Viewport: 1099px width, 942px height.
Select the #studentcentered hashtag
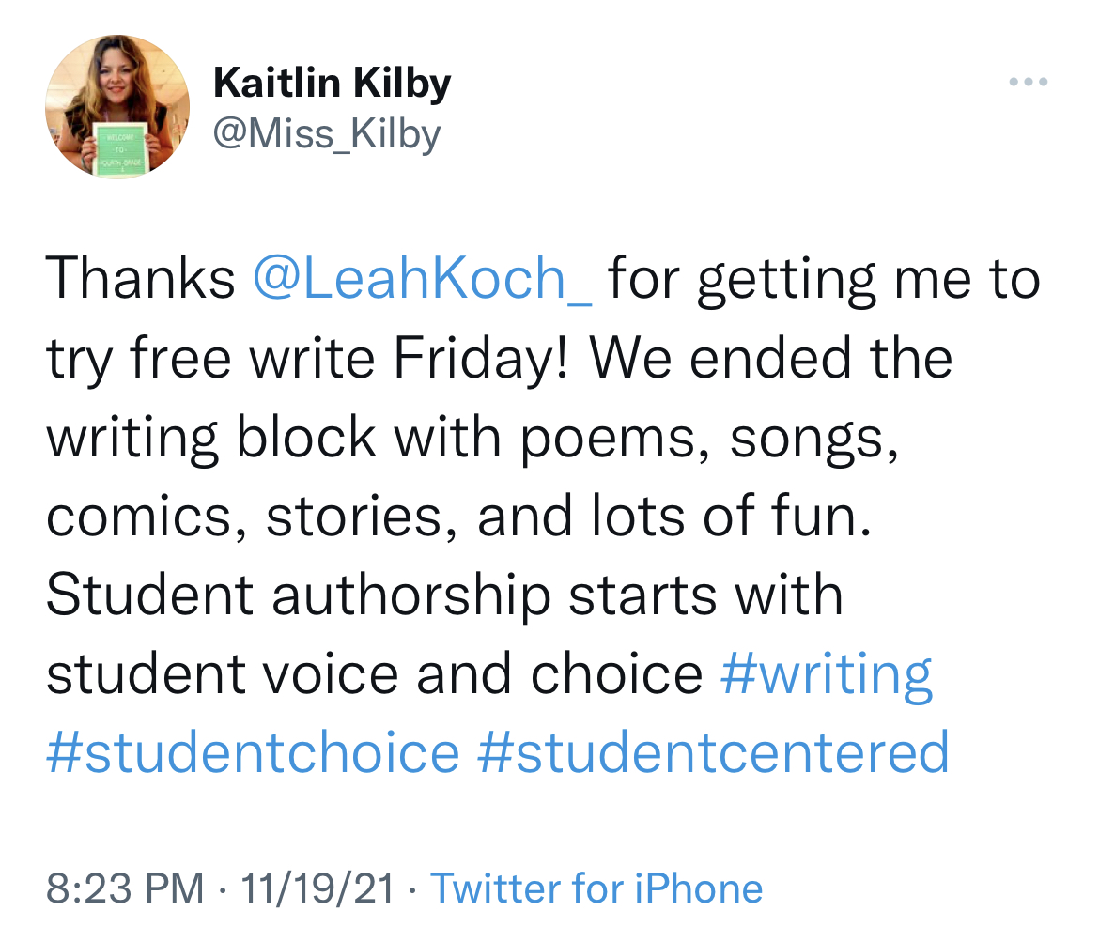tap(713, 752)
